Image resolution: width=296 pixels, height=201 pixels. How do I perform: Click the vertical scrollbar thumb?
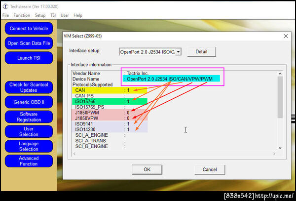(x=280, y=97)
